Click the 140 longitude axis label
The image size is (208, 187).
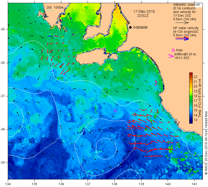click(168, 184)
